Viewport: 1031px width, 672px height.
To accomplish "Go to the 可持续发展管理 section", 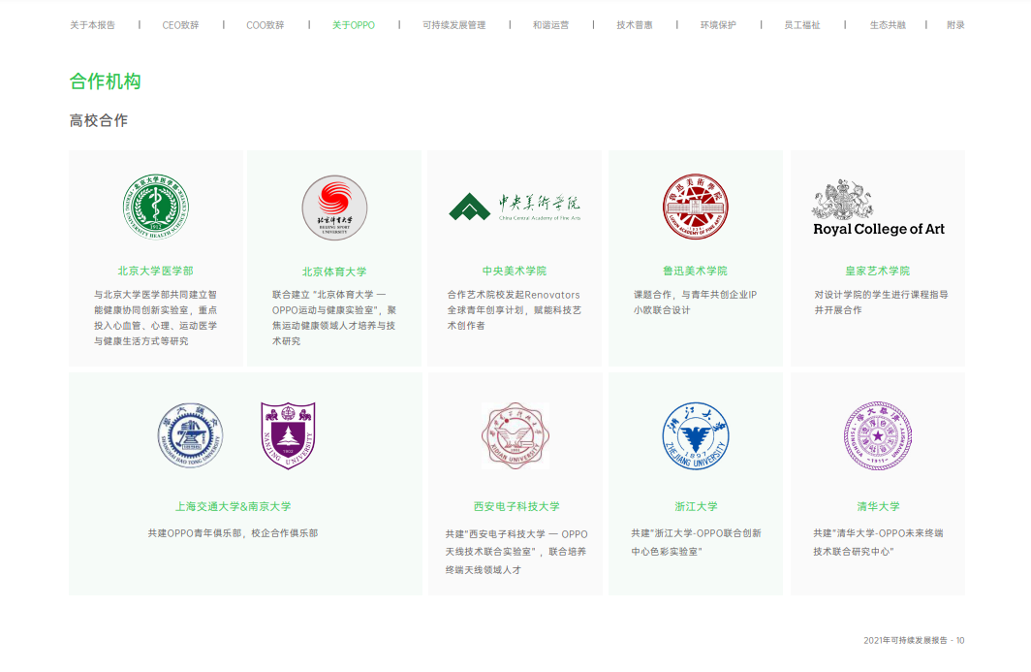I will [454, 25].
